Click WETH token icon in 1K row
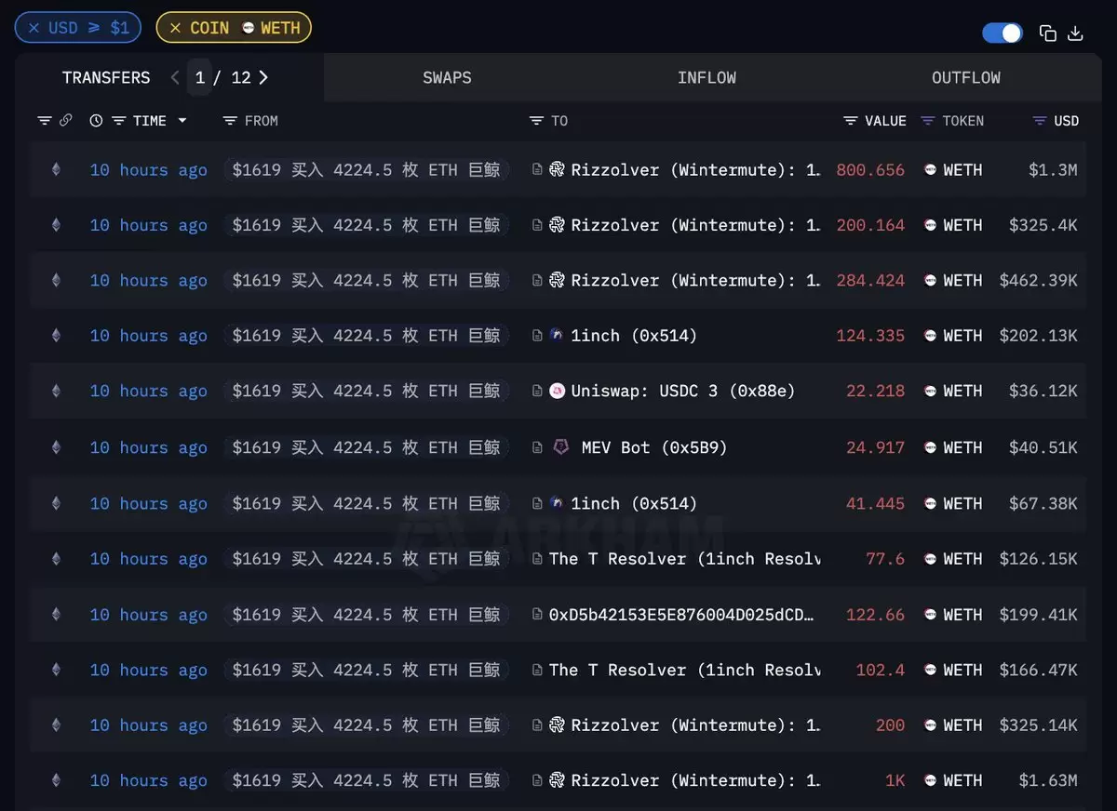 930,780
